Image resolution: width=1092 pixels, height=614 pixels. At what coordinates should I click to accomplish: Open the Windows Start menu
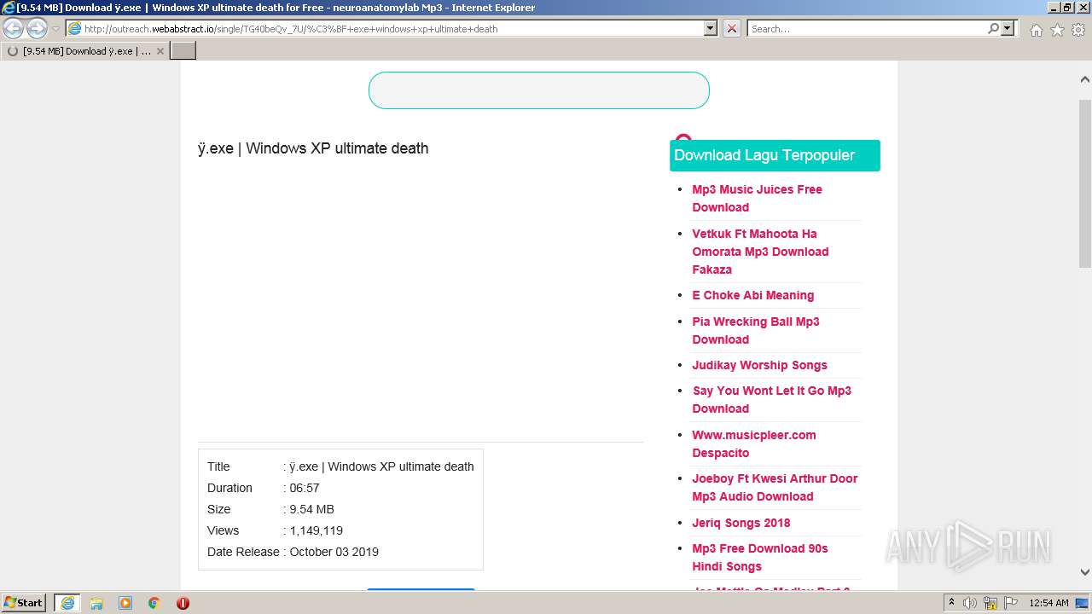[24, 602]
